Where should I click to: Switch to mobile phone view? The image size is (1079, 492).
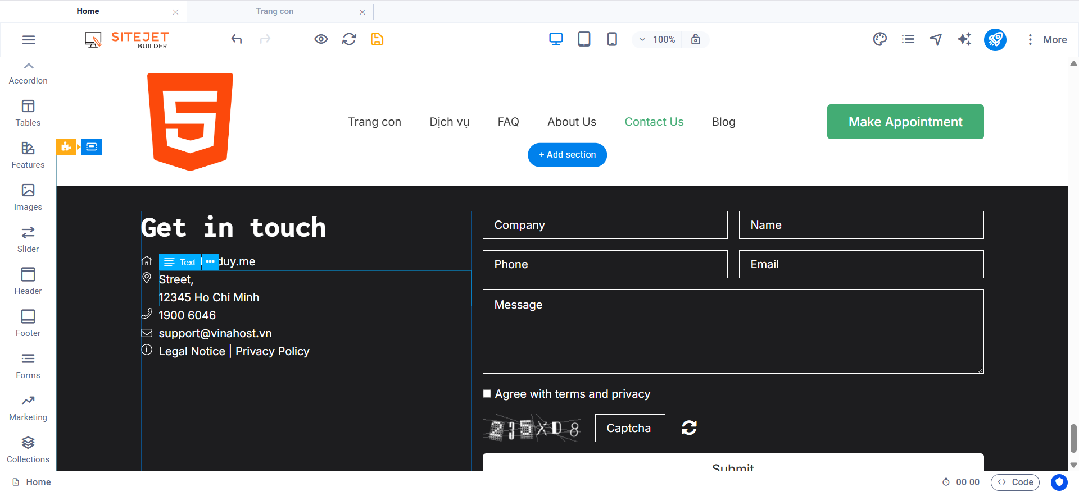point(612,39)
